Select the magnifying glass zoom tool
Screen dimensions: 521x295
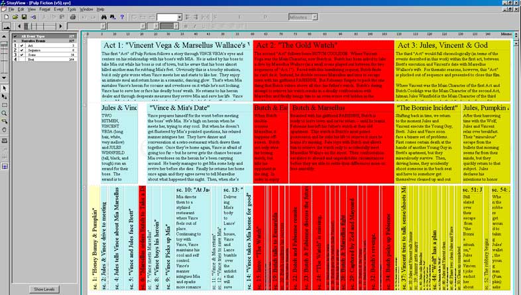click(x=5, y=113)
